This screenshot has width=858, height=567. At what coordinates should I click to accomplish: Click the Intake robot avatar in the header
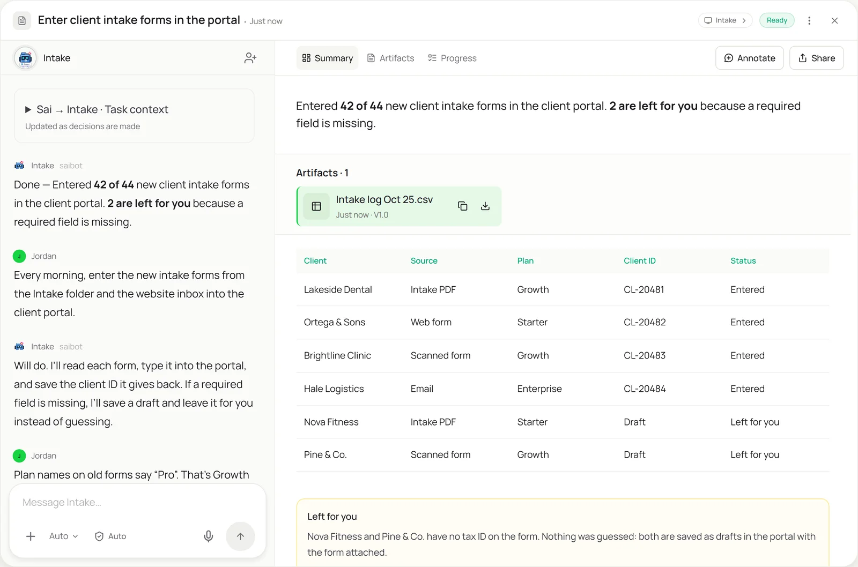point(25,58)
